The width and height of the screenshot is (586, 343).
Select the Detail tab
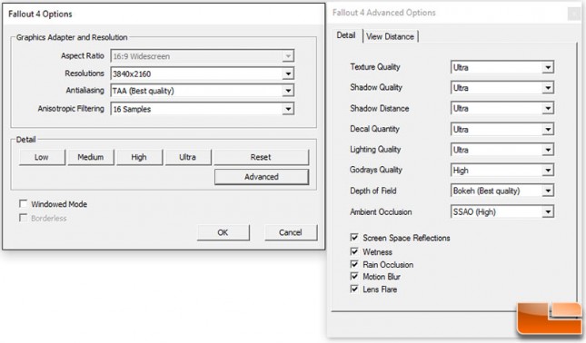tap(346, 35)
